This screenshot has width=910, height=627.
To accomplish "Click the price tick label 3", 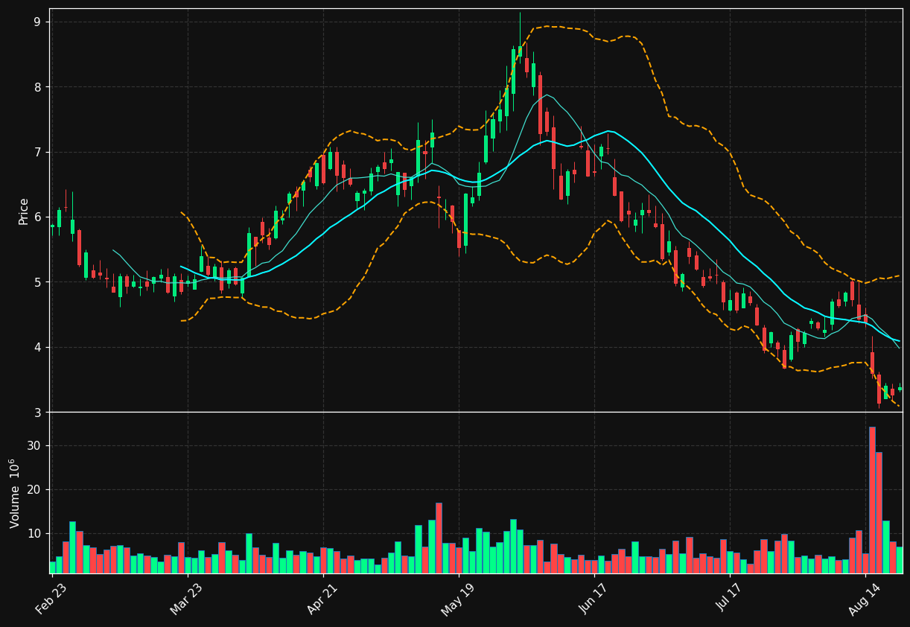I will point(37,413).
